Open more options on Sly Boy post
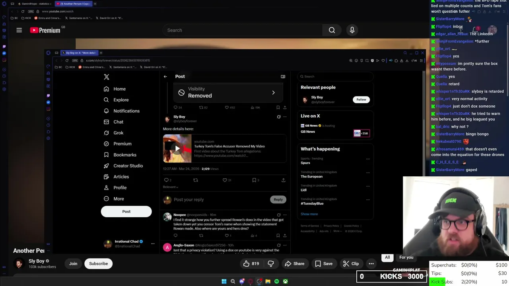The image size is (509, 286). (285, 117)
